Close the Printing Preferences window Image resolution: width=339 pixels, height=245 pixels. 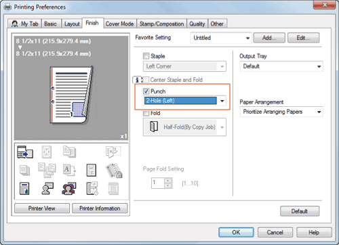pyautogui.click(x=325, y=5)
